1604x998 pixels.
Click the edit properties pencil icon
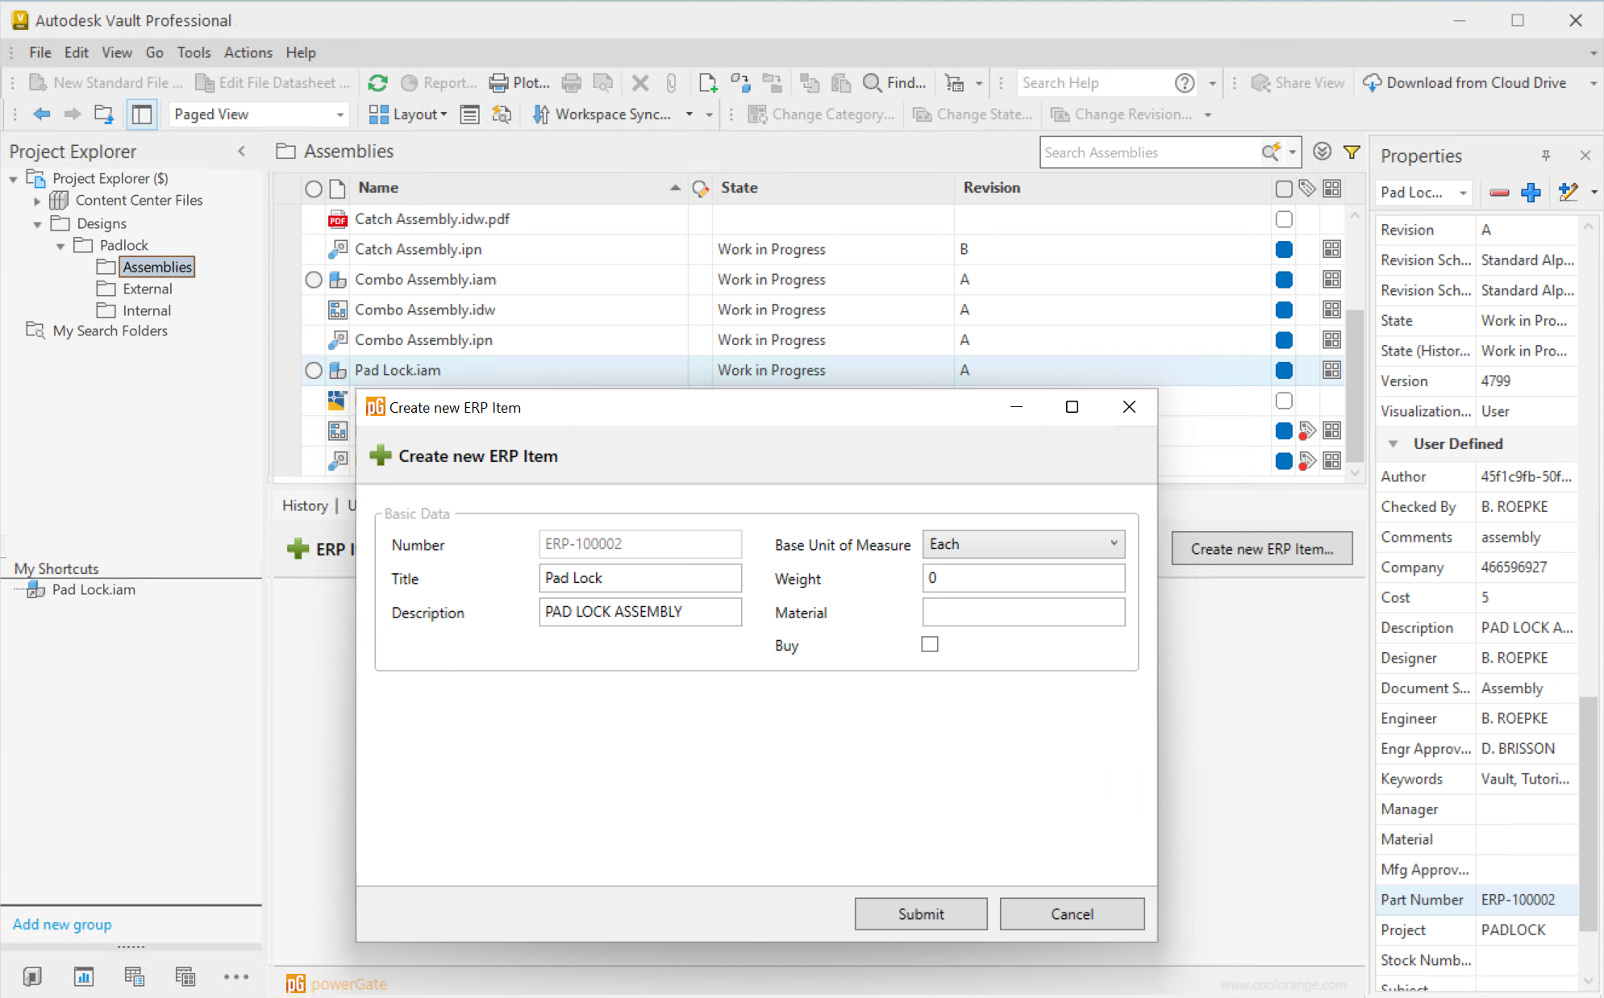[x=1568, y=192]
